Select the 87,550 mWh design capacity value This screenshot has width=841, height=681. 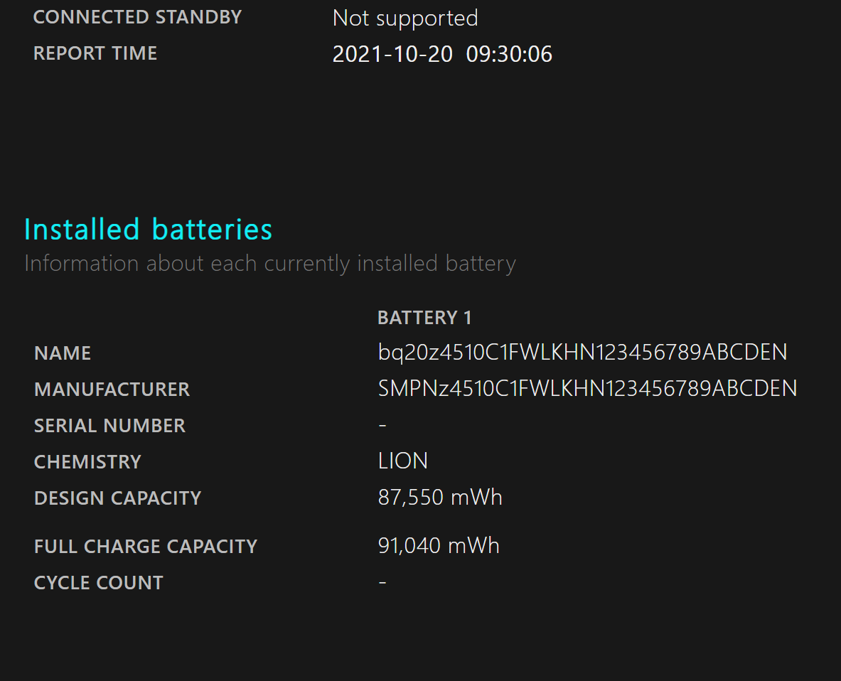pos(440,498)
